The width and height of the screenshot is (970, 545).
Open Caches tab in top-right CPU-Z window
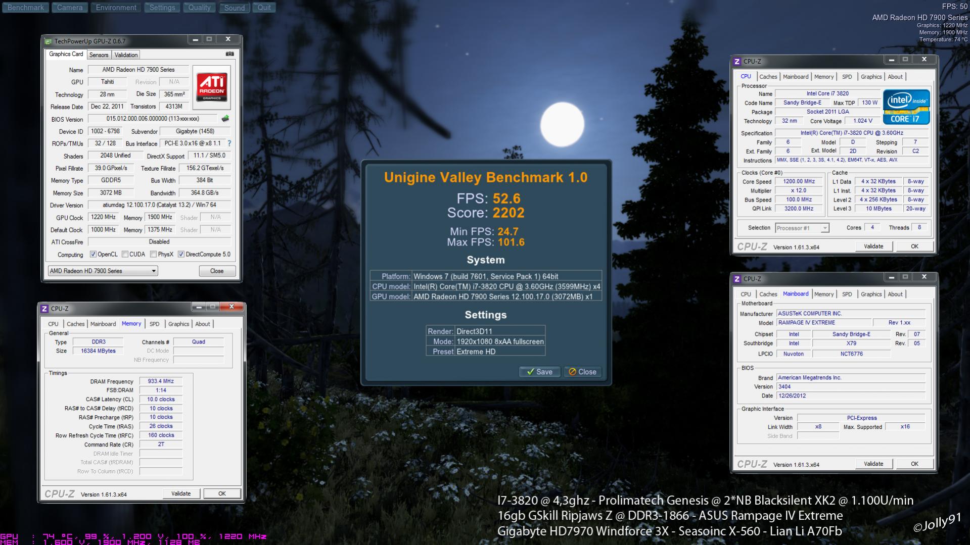click(x=768, y=77)
